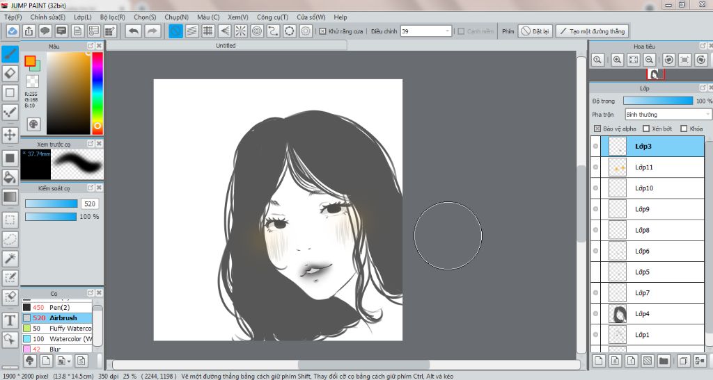Rotate canvas left in navigator

669,60
